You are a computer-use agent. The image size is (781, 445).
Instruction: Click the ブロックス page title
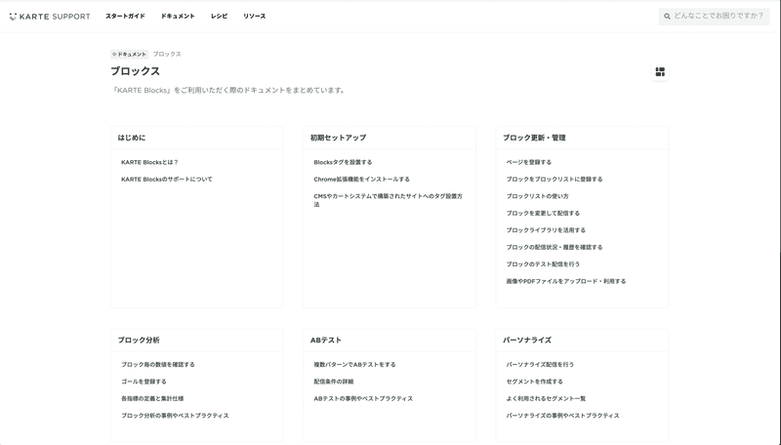135,71
